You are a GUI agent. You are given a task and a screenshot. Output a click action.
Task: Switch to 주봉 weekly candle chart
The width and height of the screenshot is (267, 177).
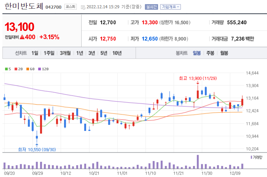(x=210, y=53)
